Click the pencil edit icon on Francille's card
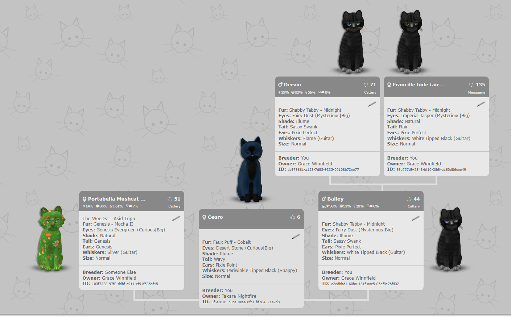This screenshot has width=511, height=317. [481, 103]
